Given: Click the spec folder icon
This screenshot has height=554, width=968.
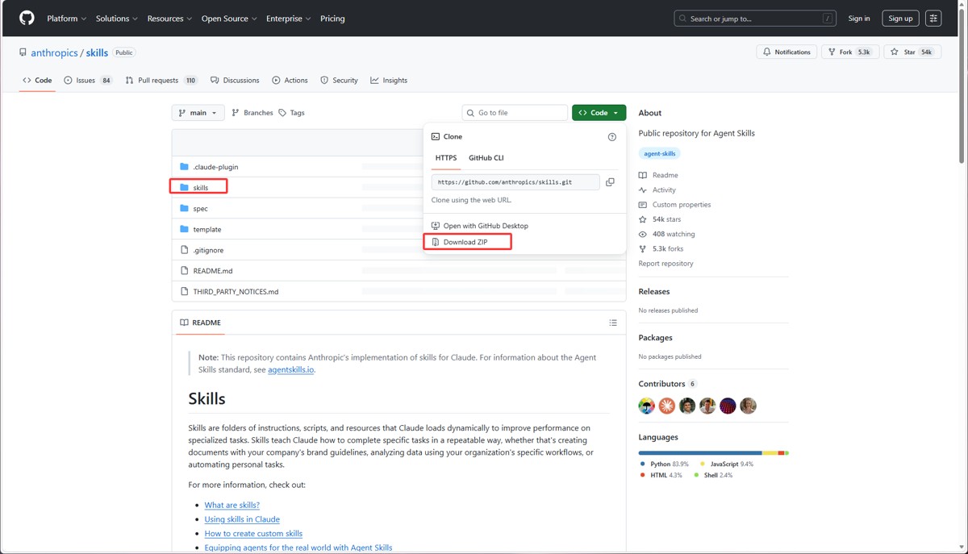Looking at the screenshot, I should tap(184, 208).
